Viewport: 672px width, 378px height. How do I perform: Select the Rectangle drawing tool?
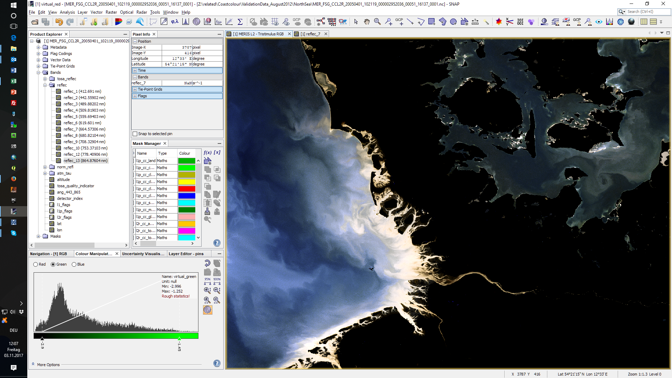(432, 22)
